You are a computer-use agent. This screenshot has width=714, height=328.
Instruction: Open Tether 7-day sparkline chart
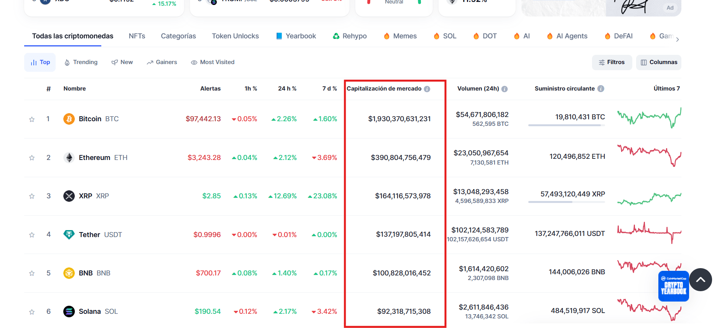point(649,233)
